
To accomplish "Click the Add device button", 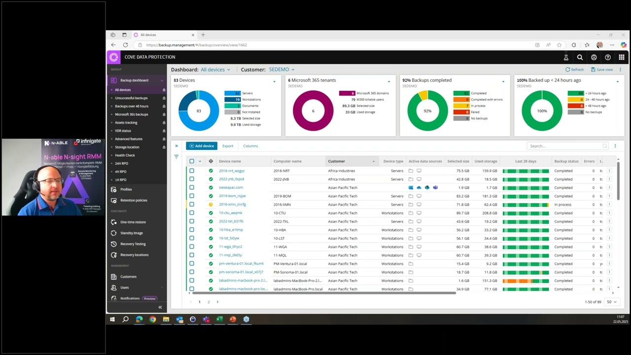I will [x=202, y=146].
